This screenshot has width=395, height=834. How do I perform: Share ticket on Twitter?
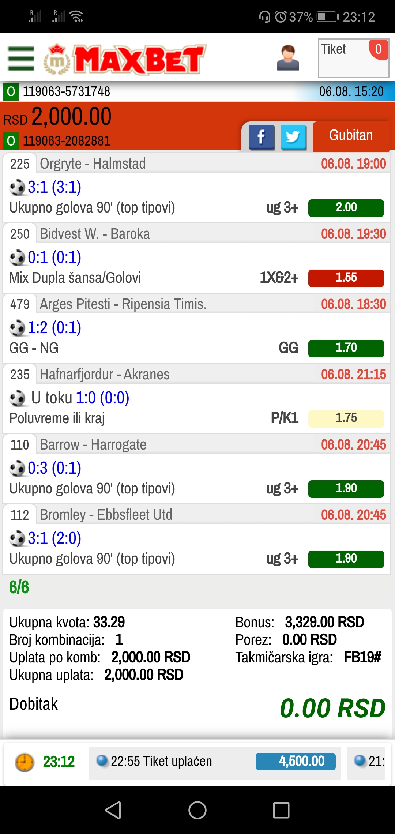pos(294,137)
